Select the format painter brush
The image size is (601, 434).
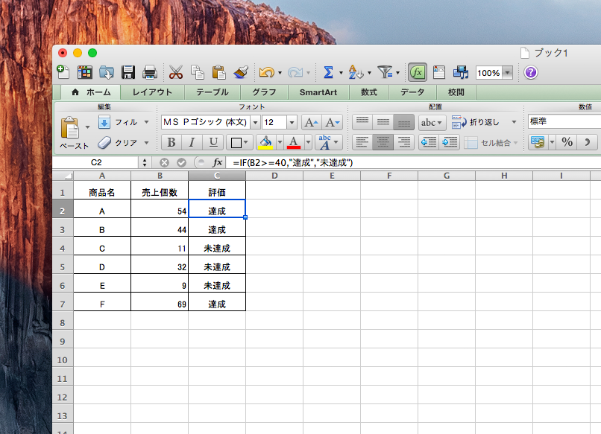(x=241, y=72)
